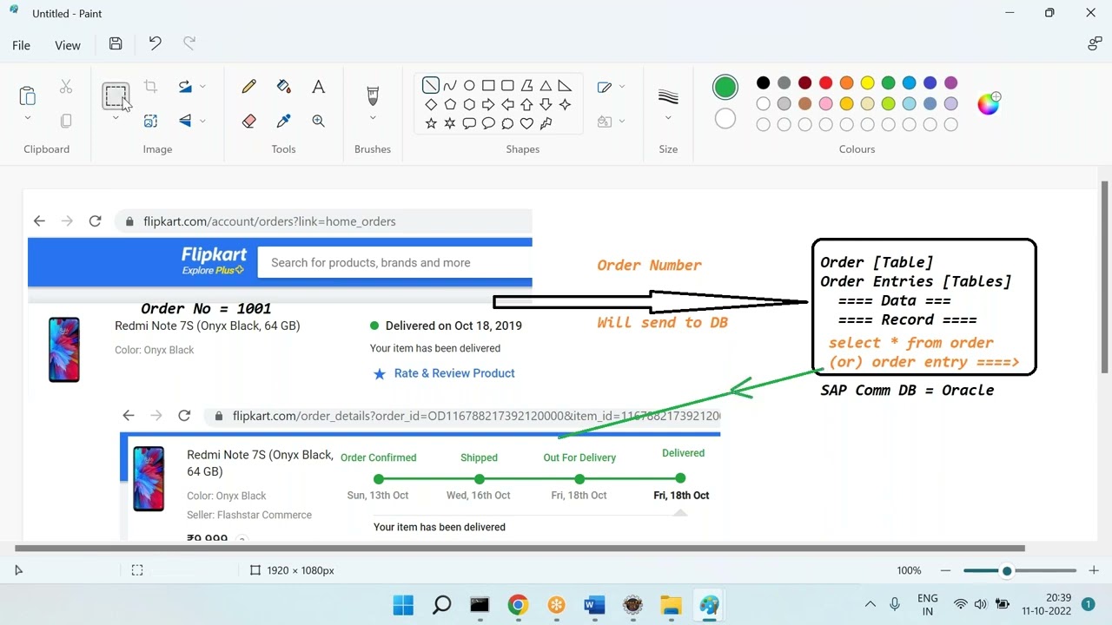Click the Resize and skew icon
The image size is (1112, 625).
point(150,122)
